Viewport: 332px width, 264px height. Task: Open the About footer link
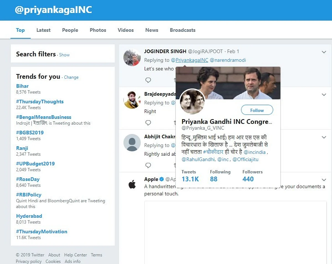pyautogui.click(x=54, y=255)
